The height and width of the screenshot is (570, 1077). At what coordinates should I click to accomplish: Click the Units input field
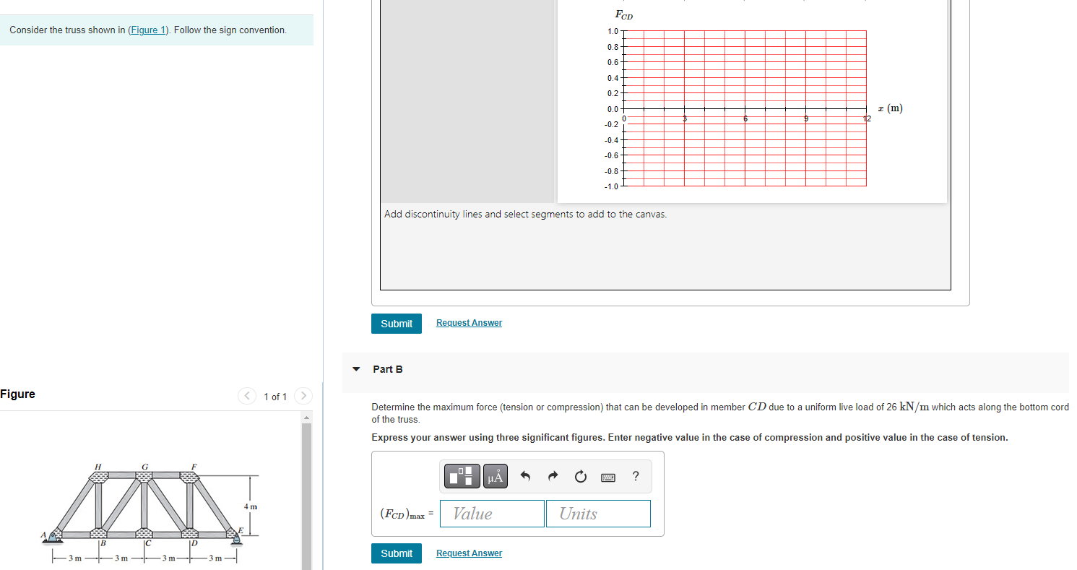pos(598,513)
